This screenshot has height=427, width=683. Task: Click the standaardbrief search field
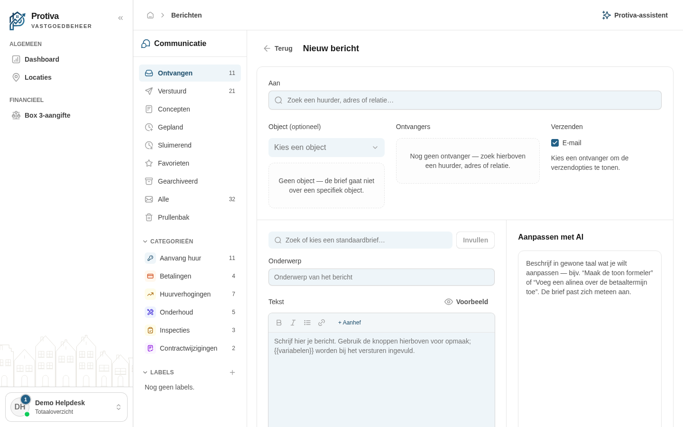coord(360,240)
